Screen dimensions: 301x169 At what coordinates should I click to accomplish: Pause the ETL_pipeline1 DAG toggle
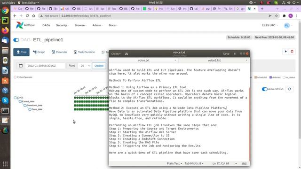(16, 40)
